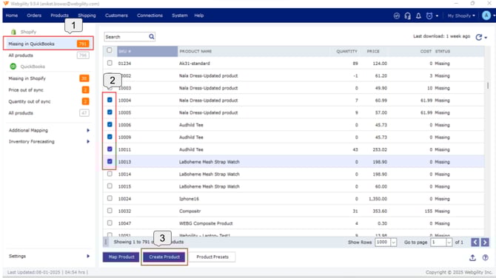
Task: Open the scheduler clock icon
Action: 429,16
